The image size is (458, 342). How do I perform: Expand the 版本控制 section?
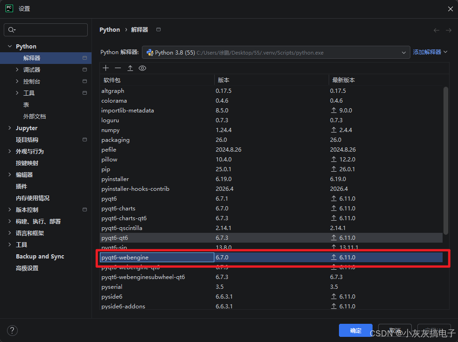point(10,209)
